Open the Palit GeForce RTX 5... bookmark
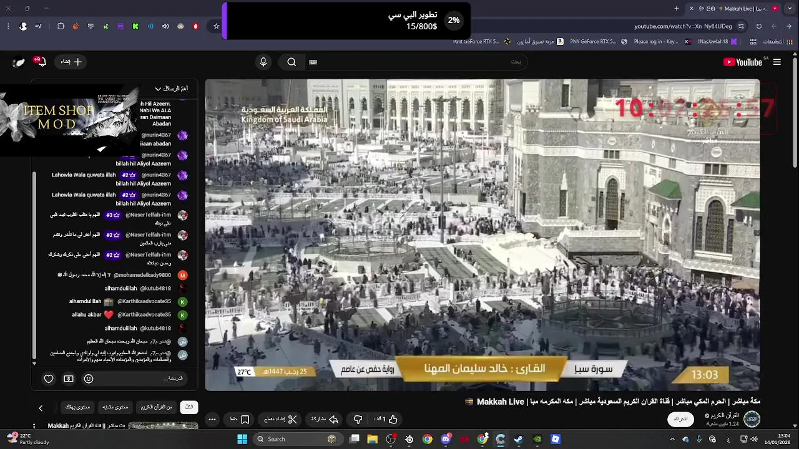799x449 pixels. point(482,42)
